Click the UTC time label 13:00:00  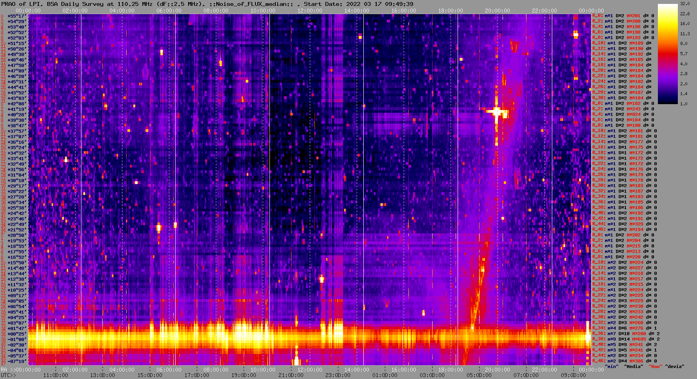tap(102, 375)
